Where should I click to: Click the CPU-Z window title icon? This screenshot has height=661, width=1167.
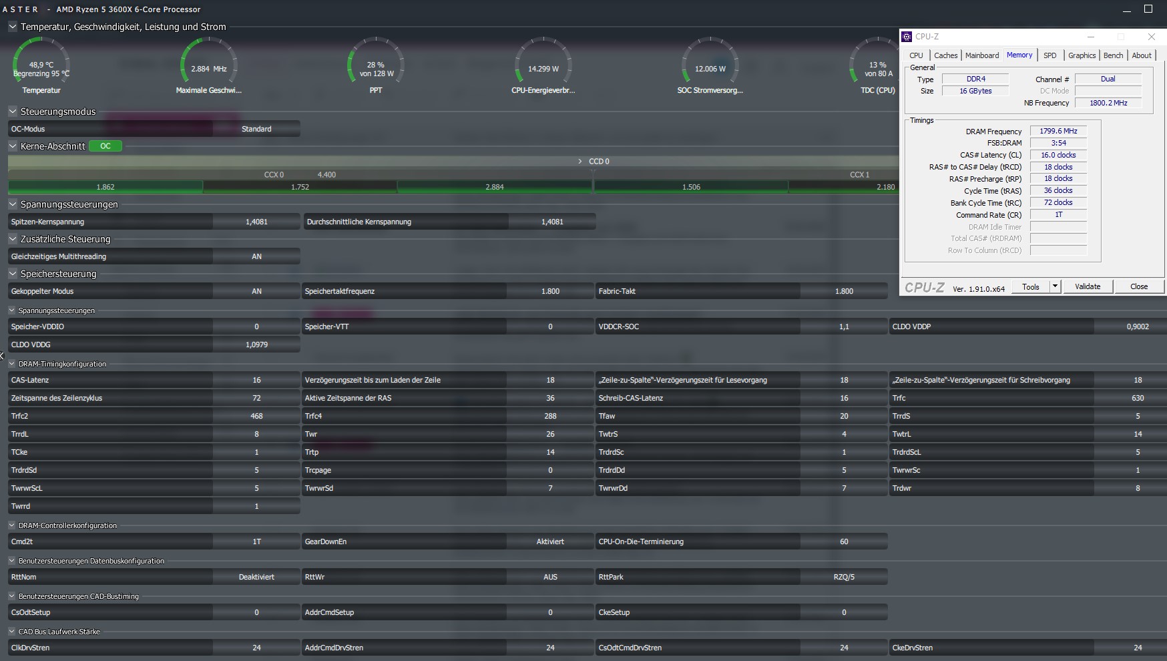(x=907, y=37)
